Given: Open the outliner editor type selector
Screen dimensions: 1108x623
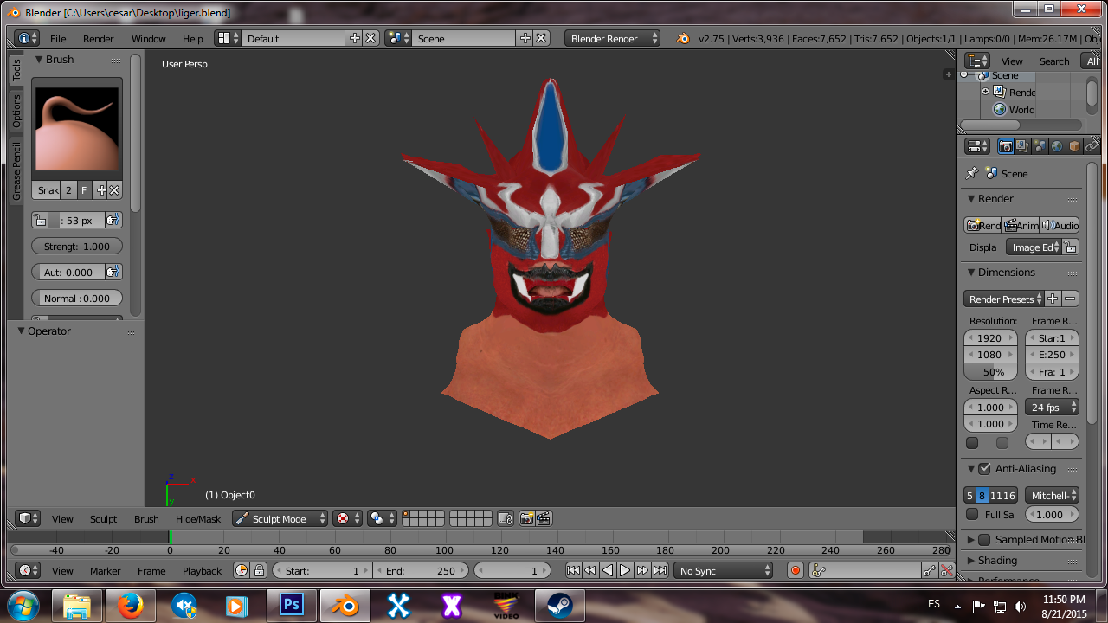Looking at the screenshot, I should 977,61.
